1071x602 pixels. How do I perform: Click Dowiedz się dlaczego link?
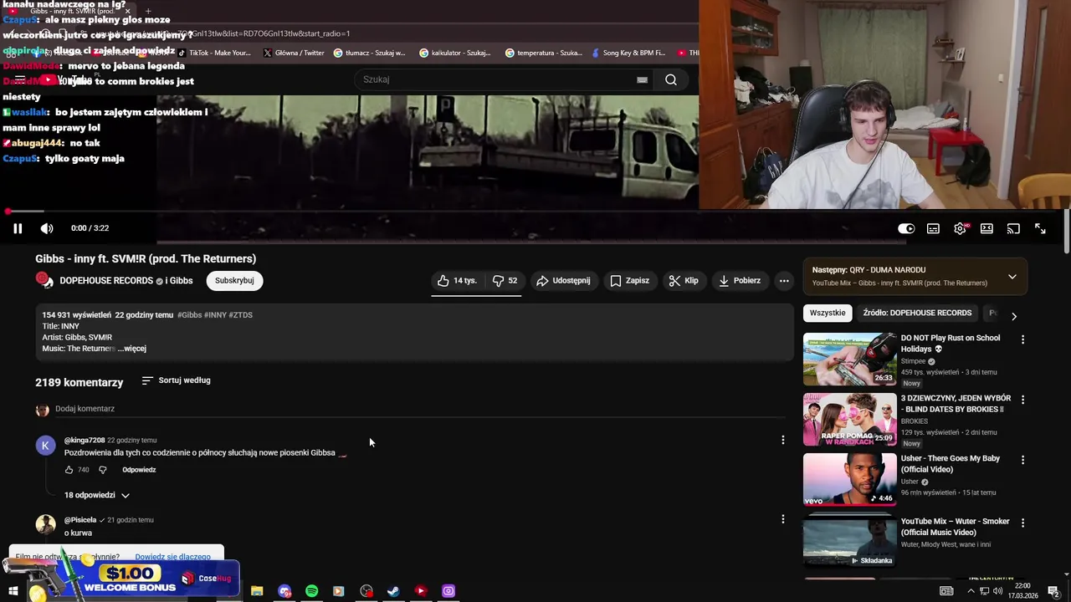click(x=172, y=557)
